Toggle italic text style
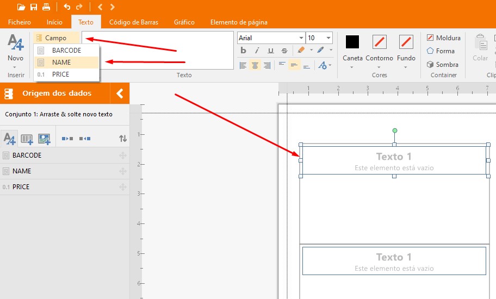 257,51
